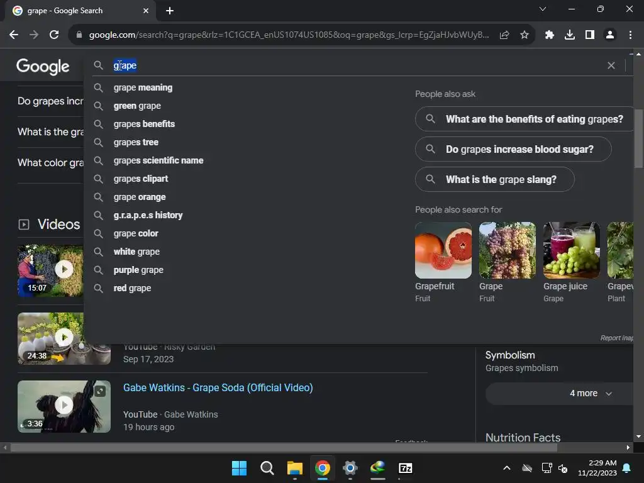
Task: Open the Symbolism section
Action: [x=510, y=355]
